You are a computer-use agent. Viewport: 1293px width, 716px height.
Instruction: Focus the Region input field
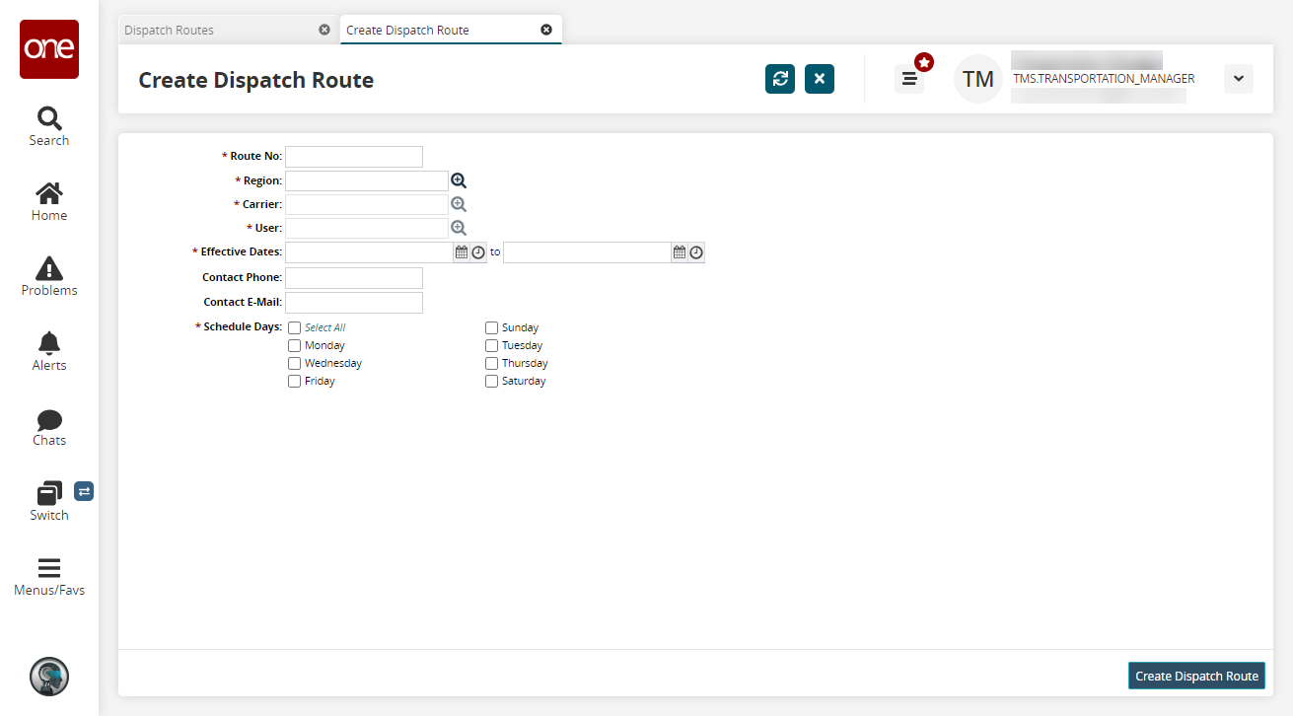[367, 180]
